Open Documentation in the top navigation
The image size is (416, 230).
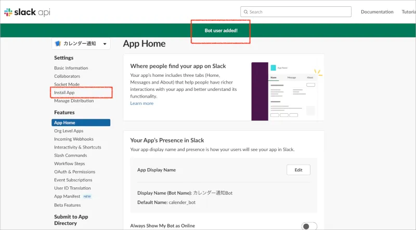coord(377,12)
